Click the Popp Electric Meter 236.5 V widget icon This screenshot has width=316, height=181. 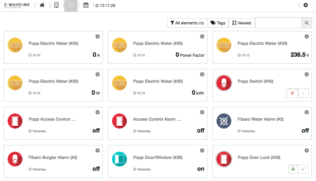pyautogui.click(x=224, y=45)
